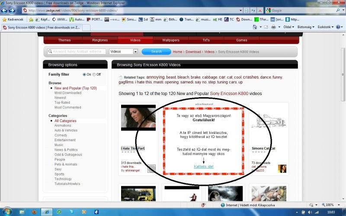Click the add-to-favorites-bar star icon
346x216 pixels.
pos(31,19)
